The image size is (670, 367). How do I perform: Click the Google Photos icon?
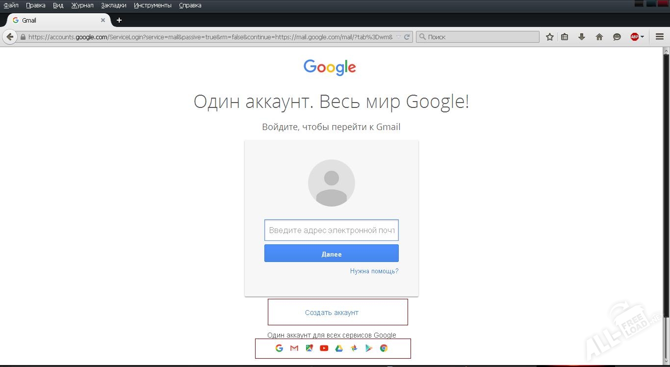click(354, 348)
